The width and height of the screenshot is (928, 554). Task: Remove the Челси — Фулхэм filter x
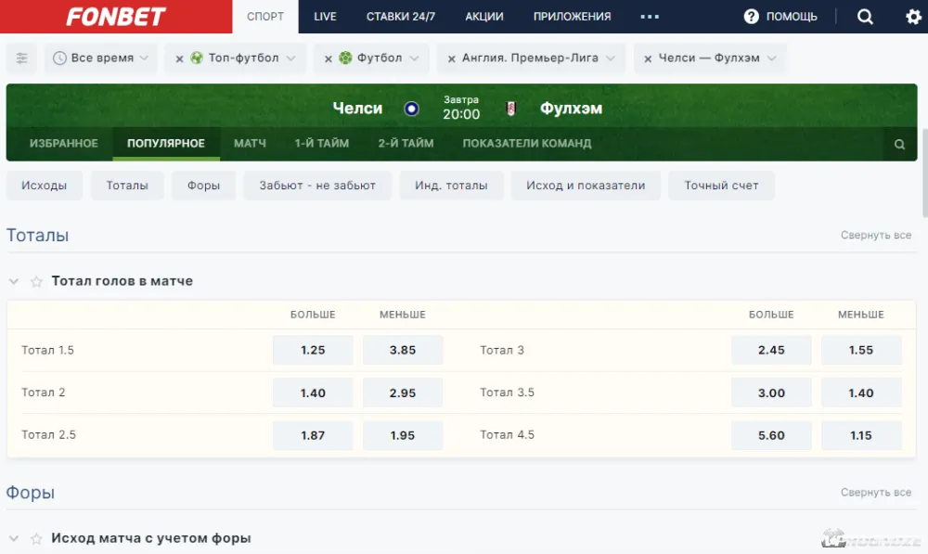coord(648,58)
